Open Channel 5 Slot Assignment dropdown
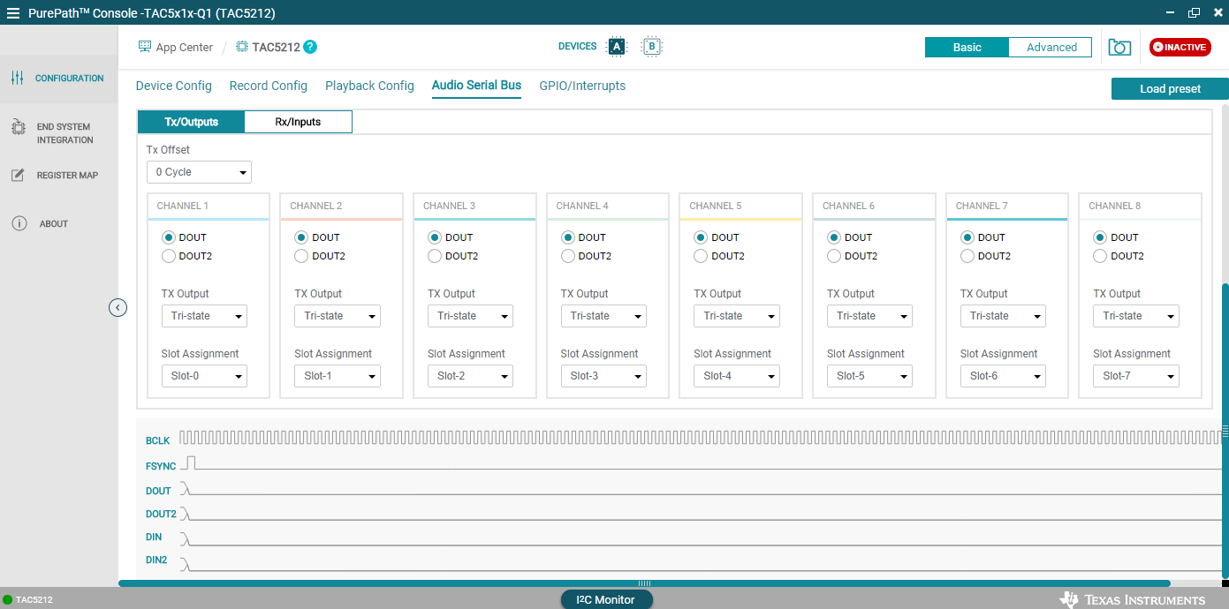 [x=737, y=376]
